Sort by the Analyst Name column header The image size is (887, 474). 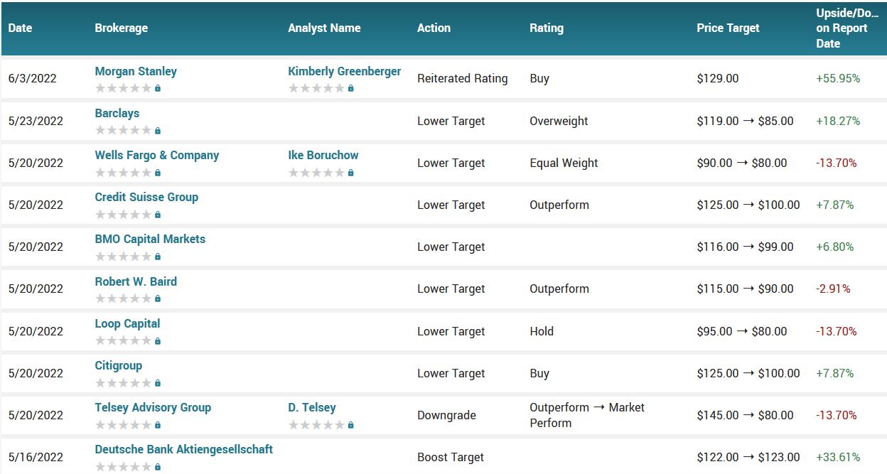(324, 28)
